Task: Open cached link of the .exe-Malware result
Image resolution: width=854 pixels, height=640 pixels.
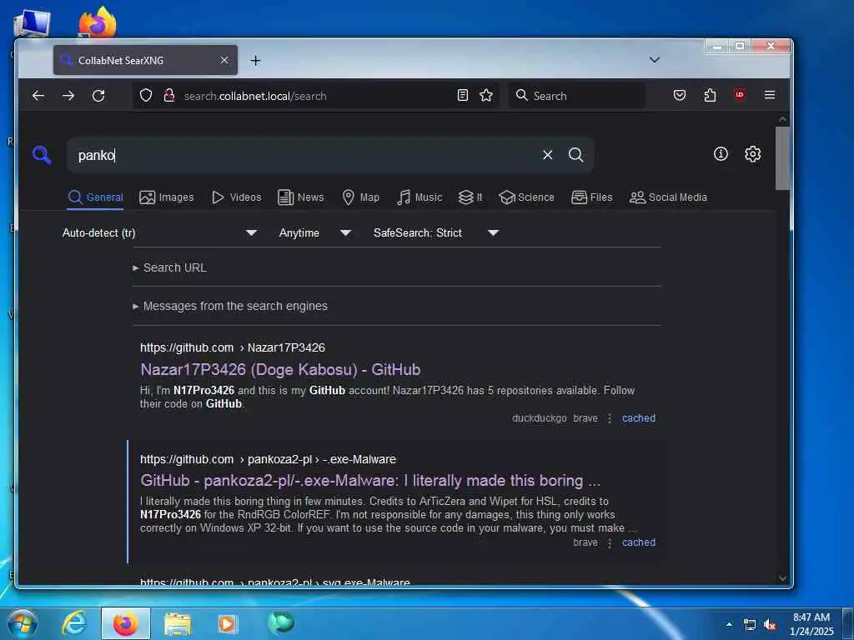Action: tap(638, 542)
